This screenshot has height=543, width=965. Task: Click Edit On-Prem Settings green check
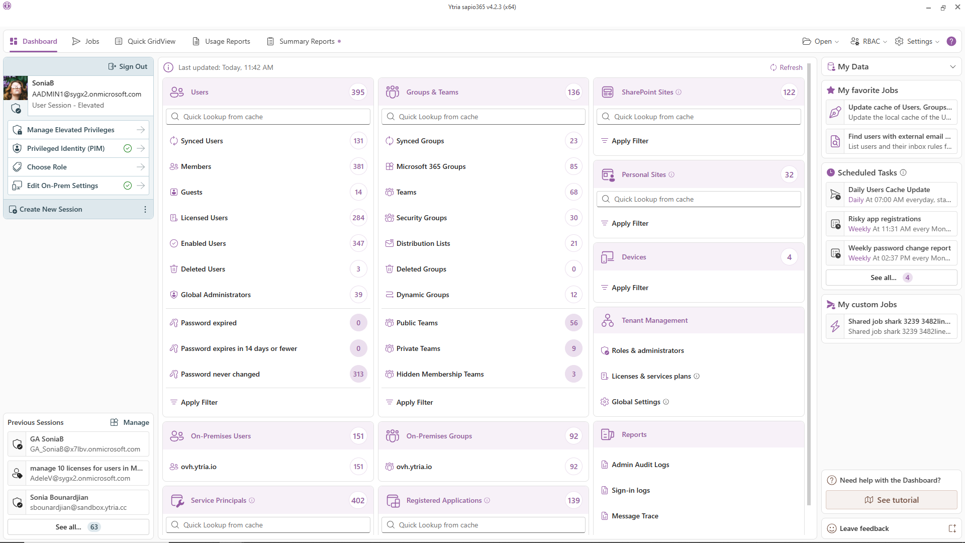[128, 186]
